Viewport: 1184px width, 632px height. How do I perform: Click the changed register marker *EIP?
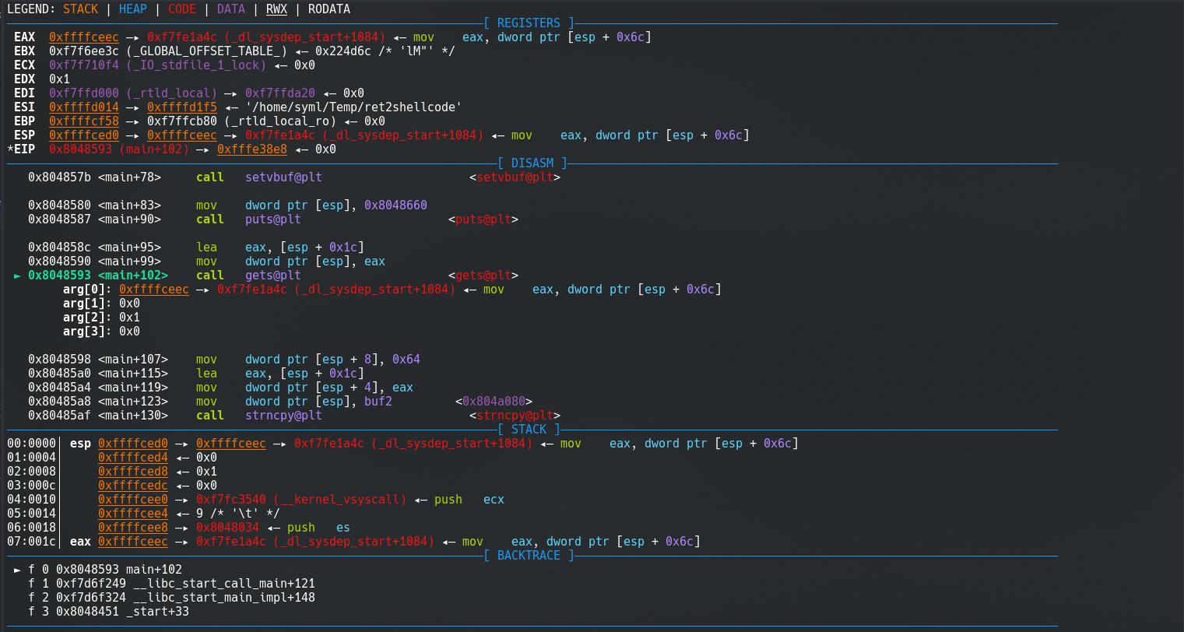pos(24,149)
